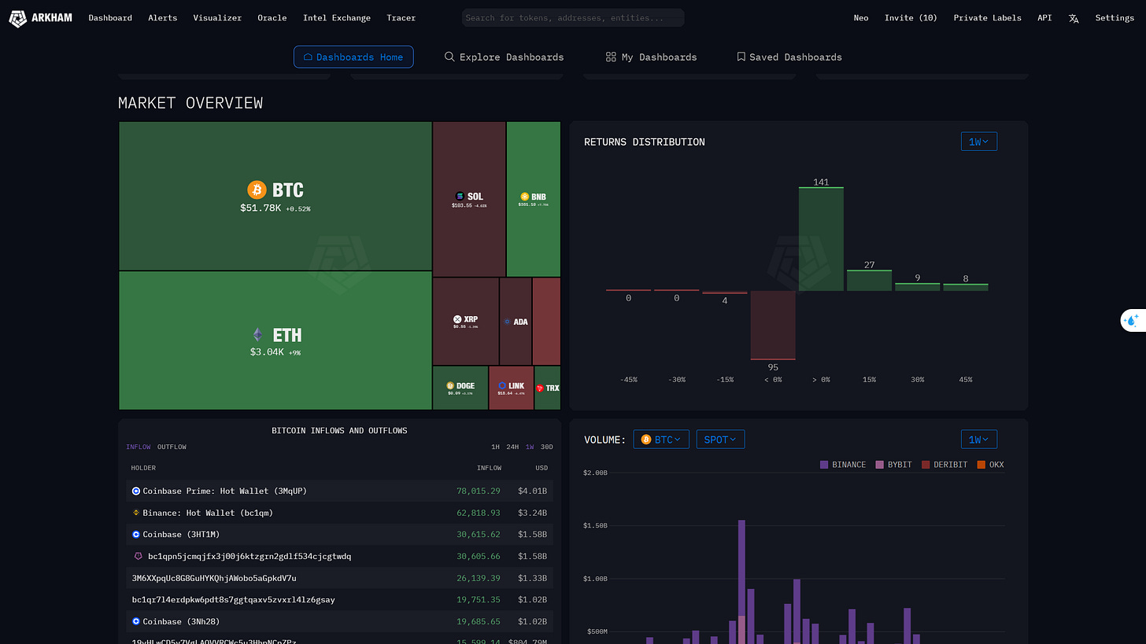Click the search tokens, addresses input field
The width and height of the screenshot is (1146, 644).
coord(573,17)
